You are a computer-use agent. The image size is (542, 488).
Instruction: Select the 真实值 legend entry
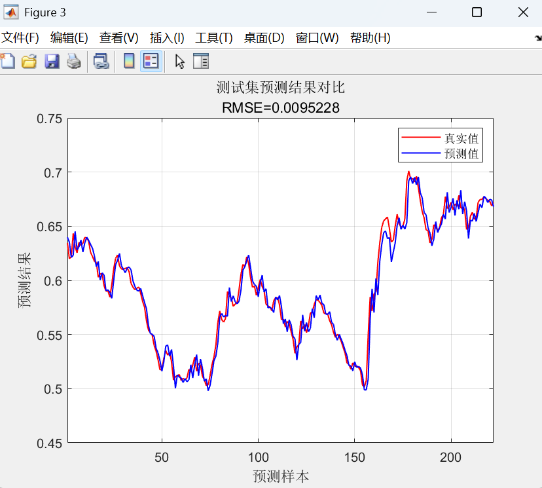(x=461, y=138)
